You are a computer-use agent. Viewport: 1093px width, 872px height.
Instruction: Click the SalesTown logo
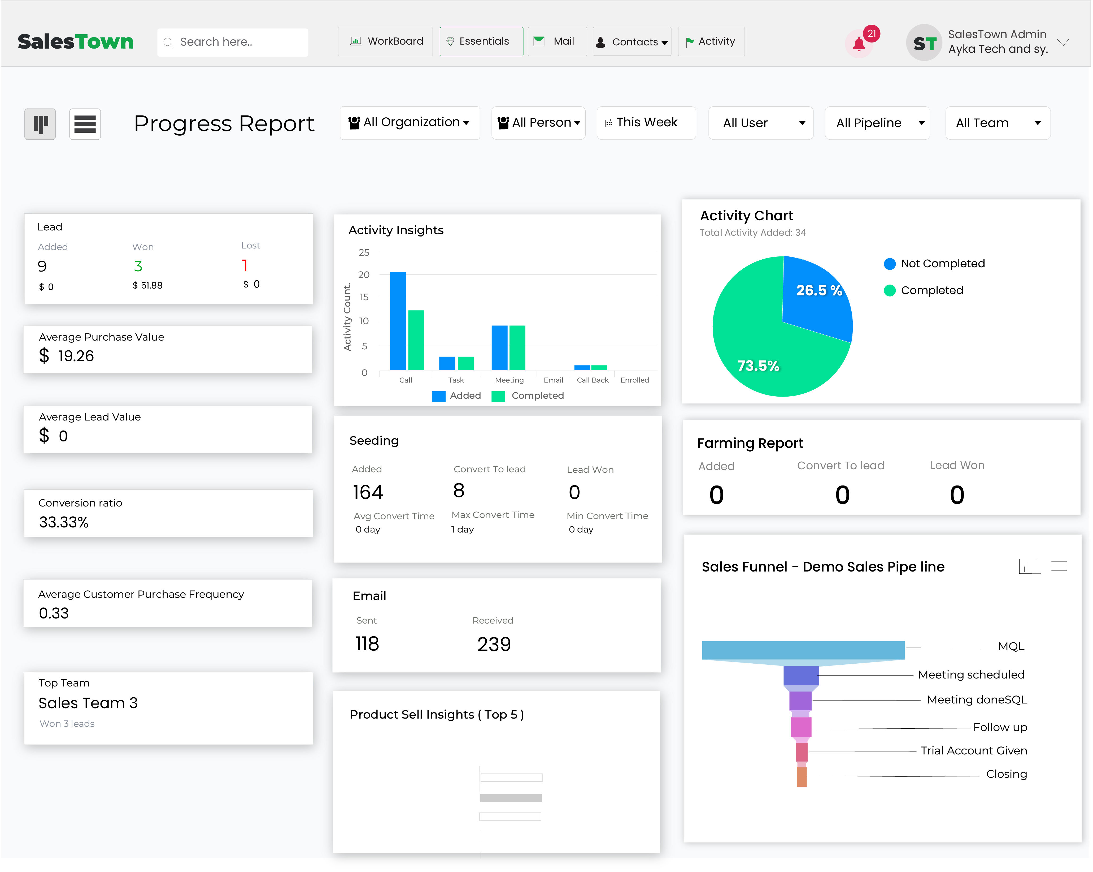point(76,42)
